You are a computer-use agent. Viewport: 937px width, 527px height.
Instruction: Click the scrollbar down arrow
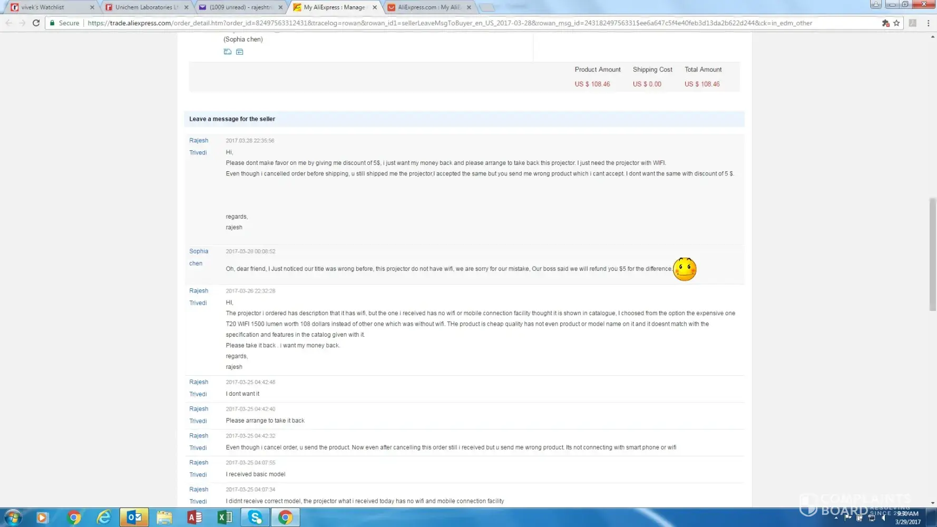coord(933,503)
